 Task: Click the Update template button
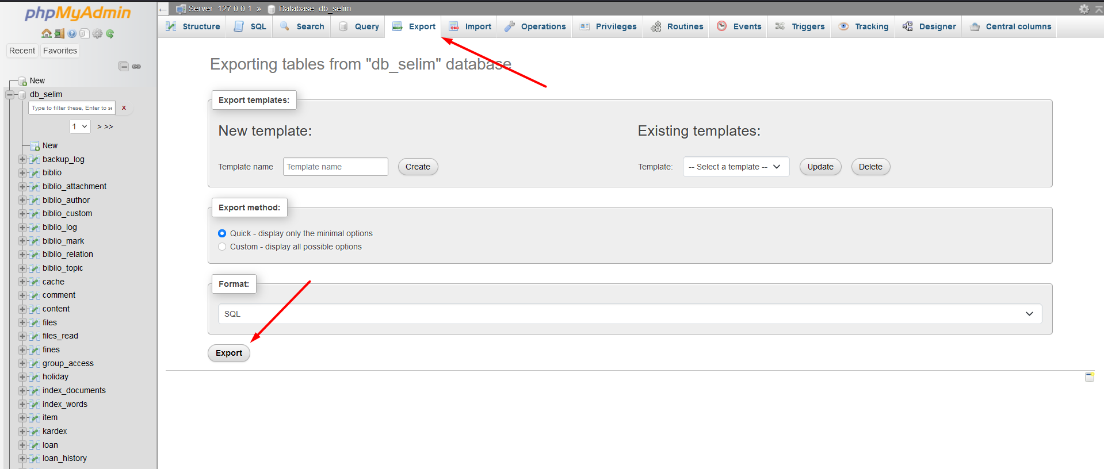[x=820, y=167]
